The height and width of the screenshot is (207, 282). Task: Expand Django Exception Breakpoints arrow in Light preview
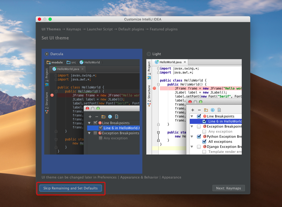192,147
